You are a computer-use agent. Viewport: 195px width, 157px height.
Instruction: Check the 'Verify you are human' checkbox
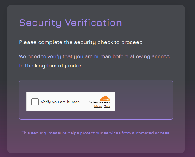coord(35,102)
